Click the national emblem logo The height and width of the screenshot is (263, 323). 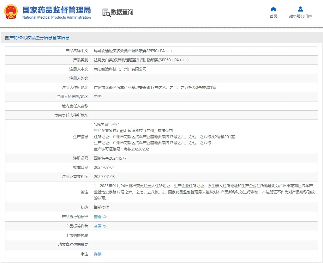click(x=11, y=12)
